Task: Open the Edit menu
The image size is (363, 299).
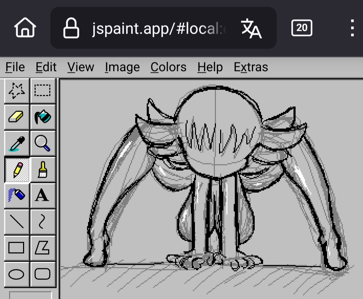Action: coord(46,67)
